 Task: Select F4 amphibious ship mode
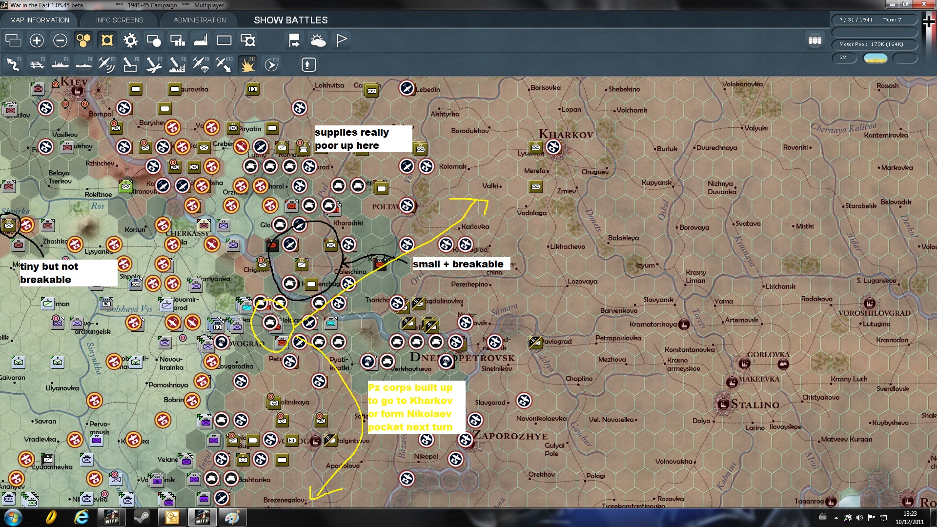[x=83, y=64]
